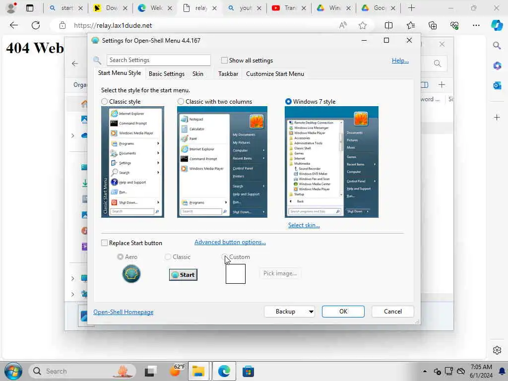Image resolution: width=508 pixels, height=381 pixels.
Task: Click the Edge sidebar search icon
Action: point(497,45)
